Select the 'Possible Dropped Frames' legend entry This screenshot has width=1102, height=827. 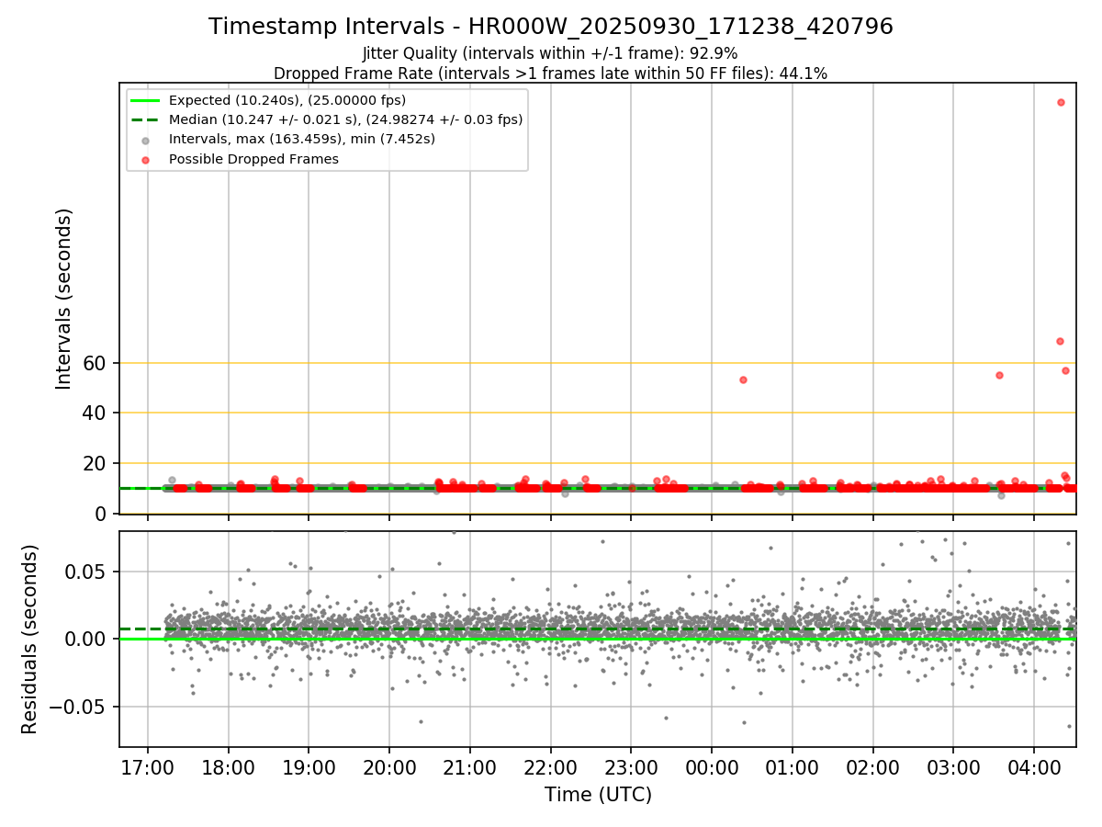[x=241, y=159]
